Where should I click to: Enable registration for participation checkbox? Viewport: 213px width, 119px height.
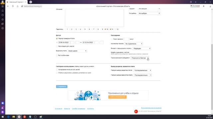[57, 46]
